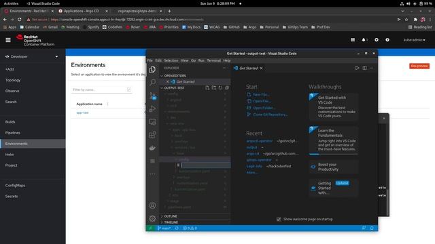Click the feedback icon in VS Code status bar
Screen dimensions: 435x244
tap(364, 228)
